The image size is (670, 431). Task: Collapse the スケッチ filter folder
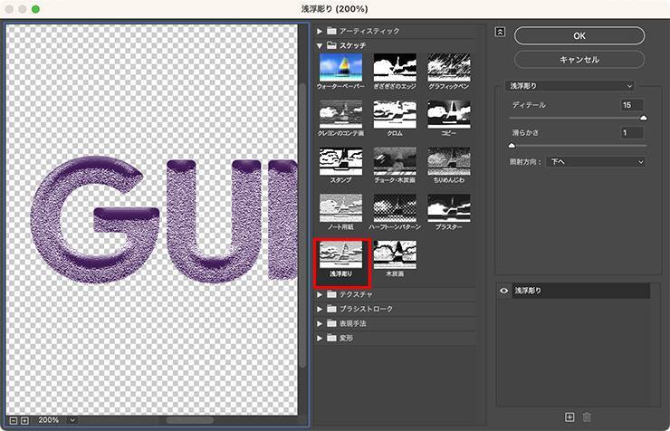(x=320, y=43)
